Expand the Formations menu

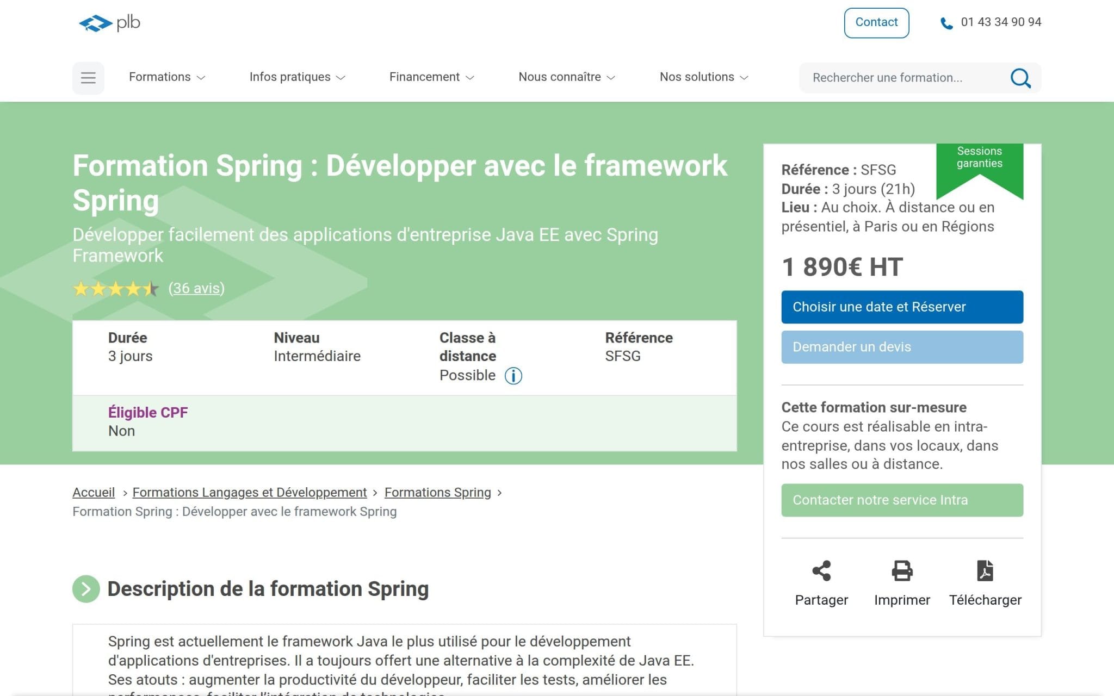[x=167, y=77]
